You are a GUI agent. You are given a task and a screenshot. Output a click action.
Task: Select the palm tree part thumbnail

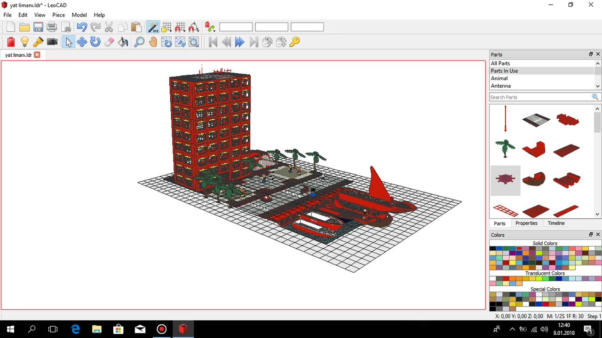pyautogui.click(x=506, y=148)
